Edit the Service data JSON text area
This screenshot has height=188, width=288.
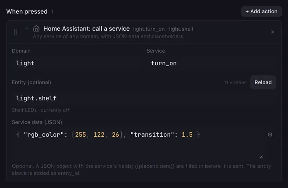coord(139,143)
